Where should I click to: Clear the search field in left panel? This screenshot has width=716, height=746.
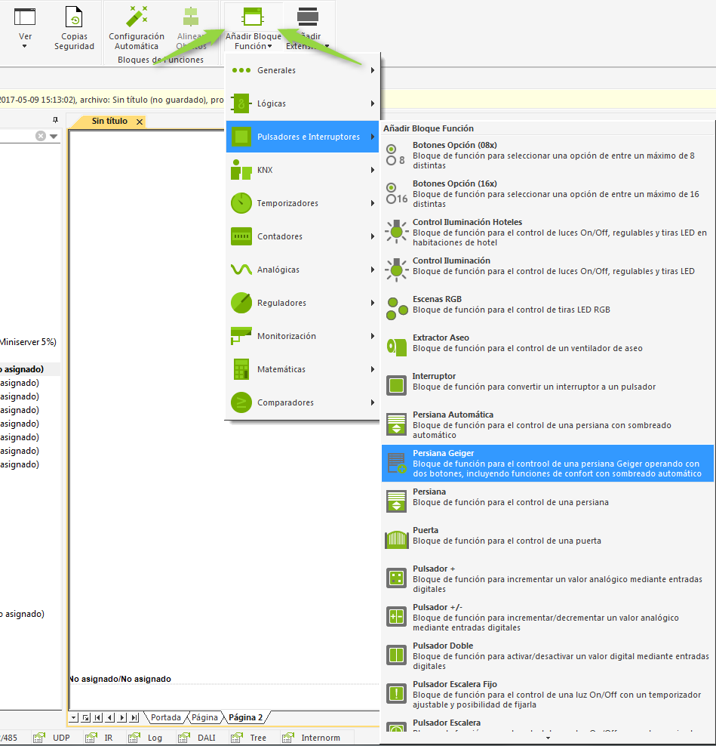(41, 136)
